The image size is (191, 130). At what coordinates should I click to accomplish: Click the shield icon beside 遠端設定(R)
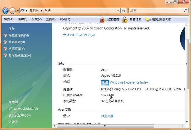5,42
